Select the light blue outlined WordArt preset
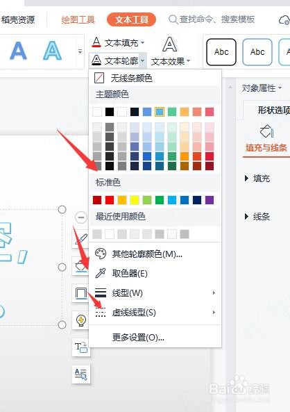The image size is (290, 412). click(x=53, y=50)
